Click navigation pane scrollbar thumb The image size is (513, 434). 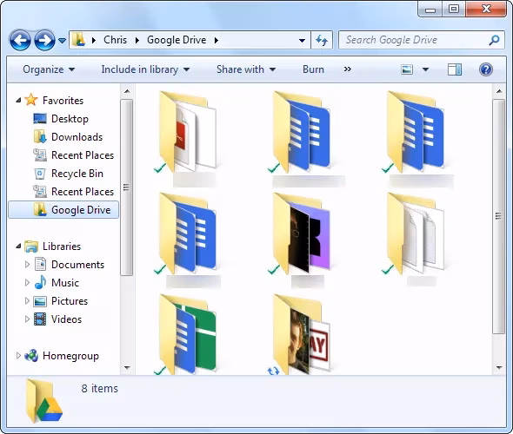tap(127, 187)
